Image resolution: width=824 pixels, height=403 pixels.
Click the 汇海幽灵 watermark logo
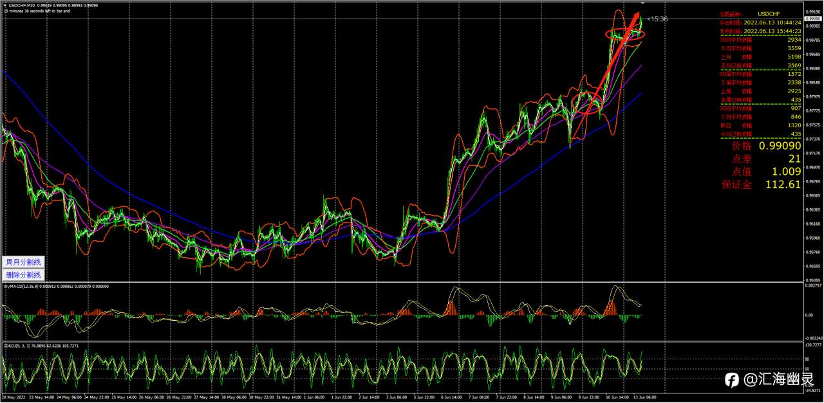pos(771,380)
